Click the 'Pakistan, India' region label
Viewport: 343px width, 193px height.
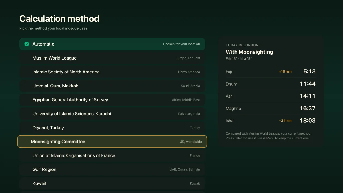coord(189,114)
